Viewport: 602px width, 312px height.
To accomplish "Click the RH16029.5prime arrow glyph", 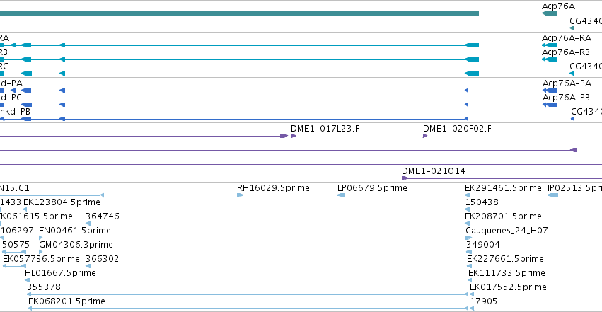I will point(240,195).
